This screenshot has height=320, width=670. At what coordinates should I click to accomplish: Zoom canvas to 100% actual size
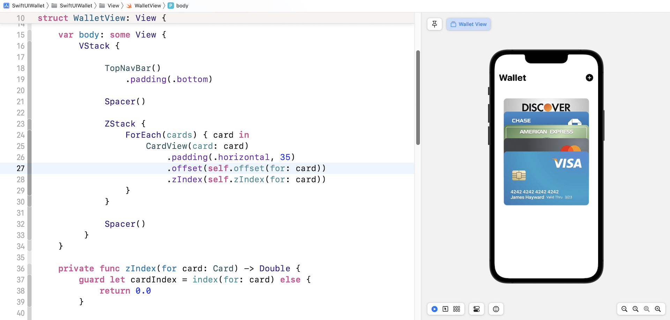(x=635, y=309)
